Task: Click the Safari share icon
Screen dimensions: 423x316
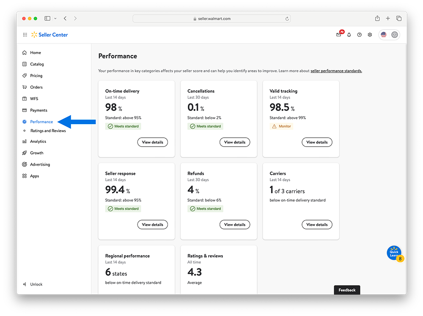Action: click(377, 19)
